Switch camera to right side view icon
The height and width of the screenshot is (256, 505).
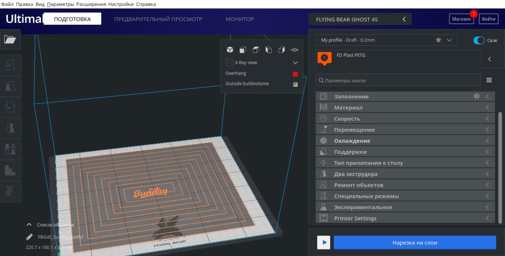coord(281,50)
